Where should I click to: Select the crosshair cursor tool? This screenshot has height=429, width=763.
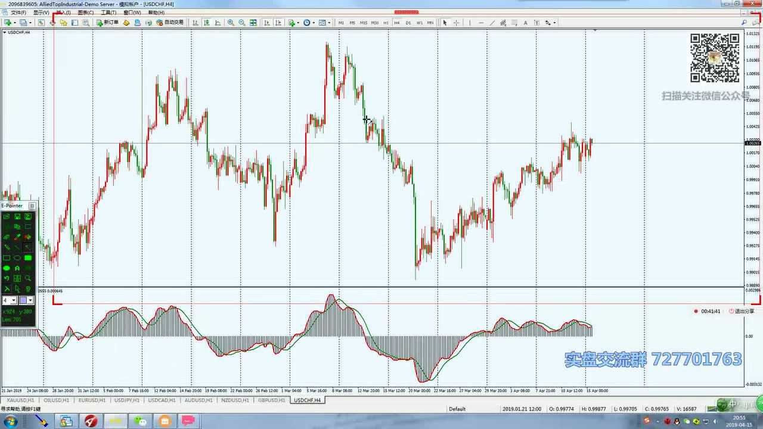tap(456, 23)
